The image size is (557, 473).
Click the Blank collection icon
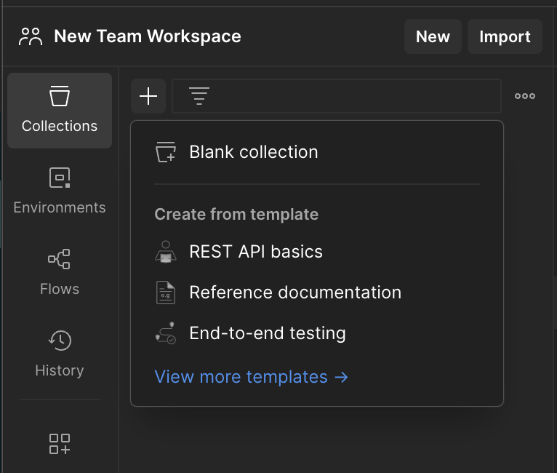(x=166, y=152)
